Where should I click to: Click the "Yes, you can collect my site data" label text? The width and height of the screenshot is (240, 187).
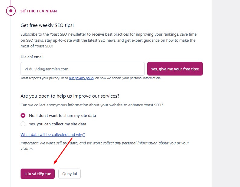[57, 124]
